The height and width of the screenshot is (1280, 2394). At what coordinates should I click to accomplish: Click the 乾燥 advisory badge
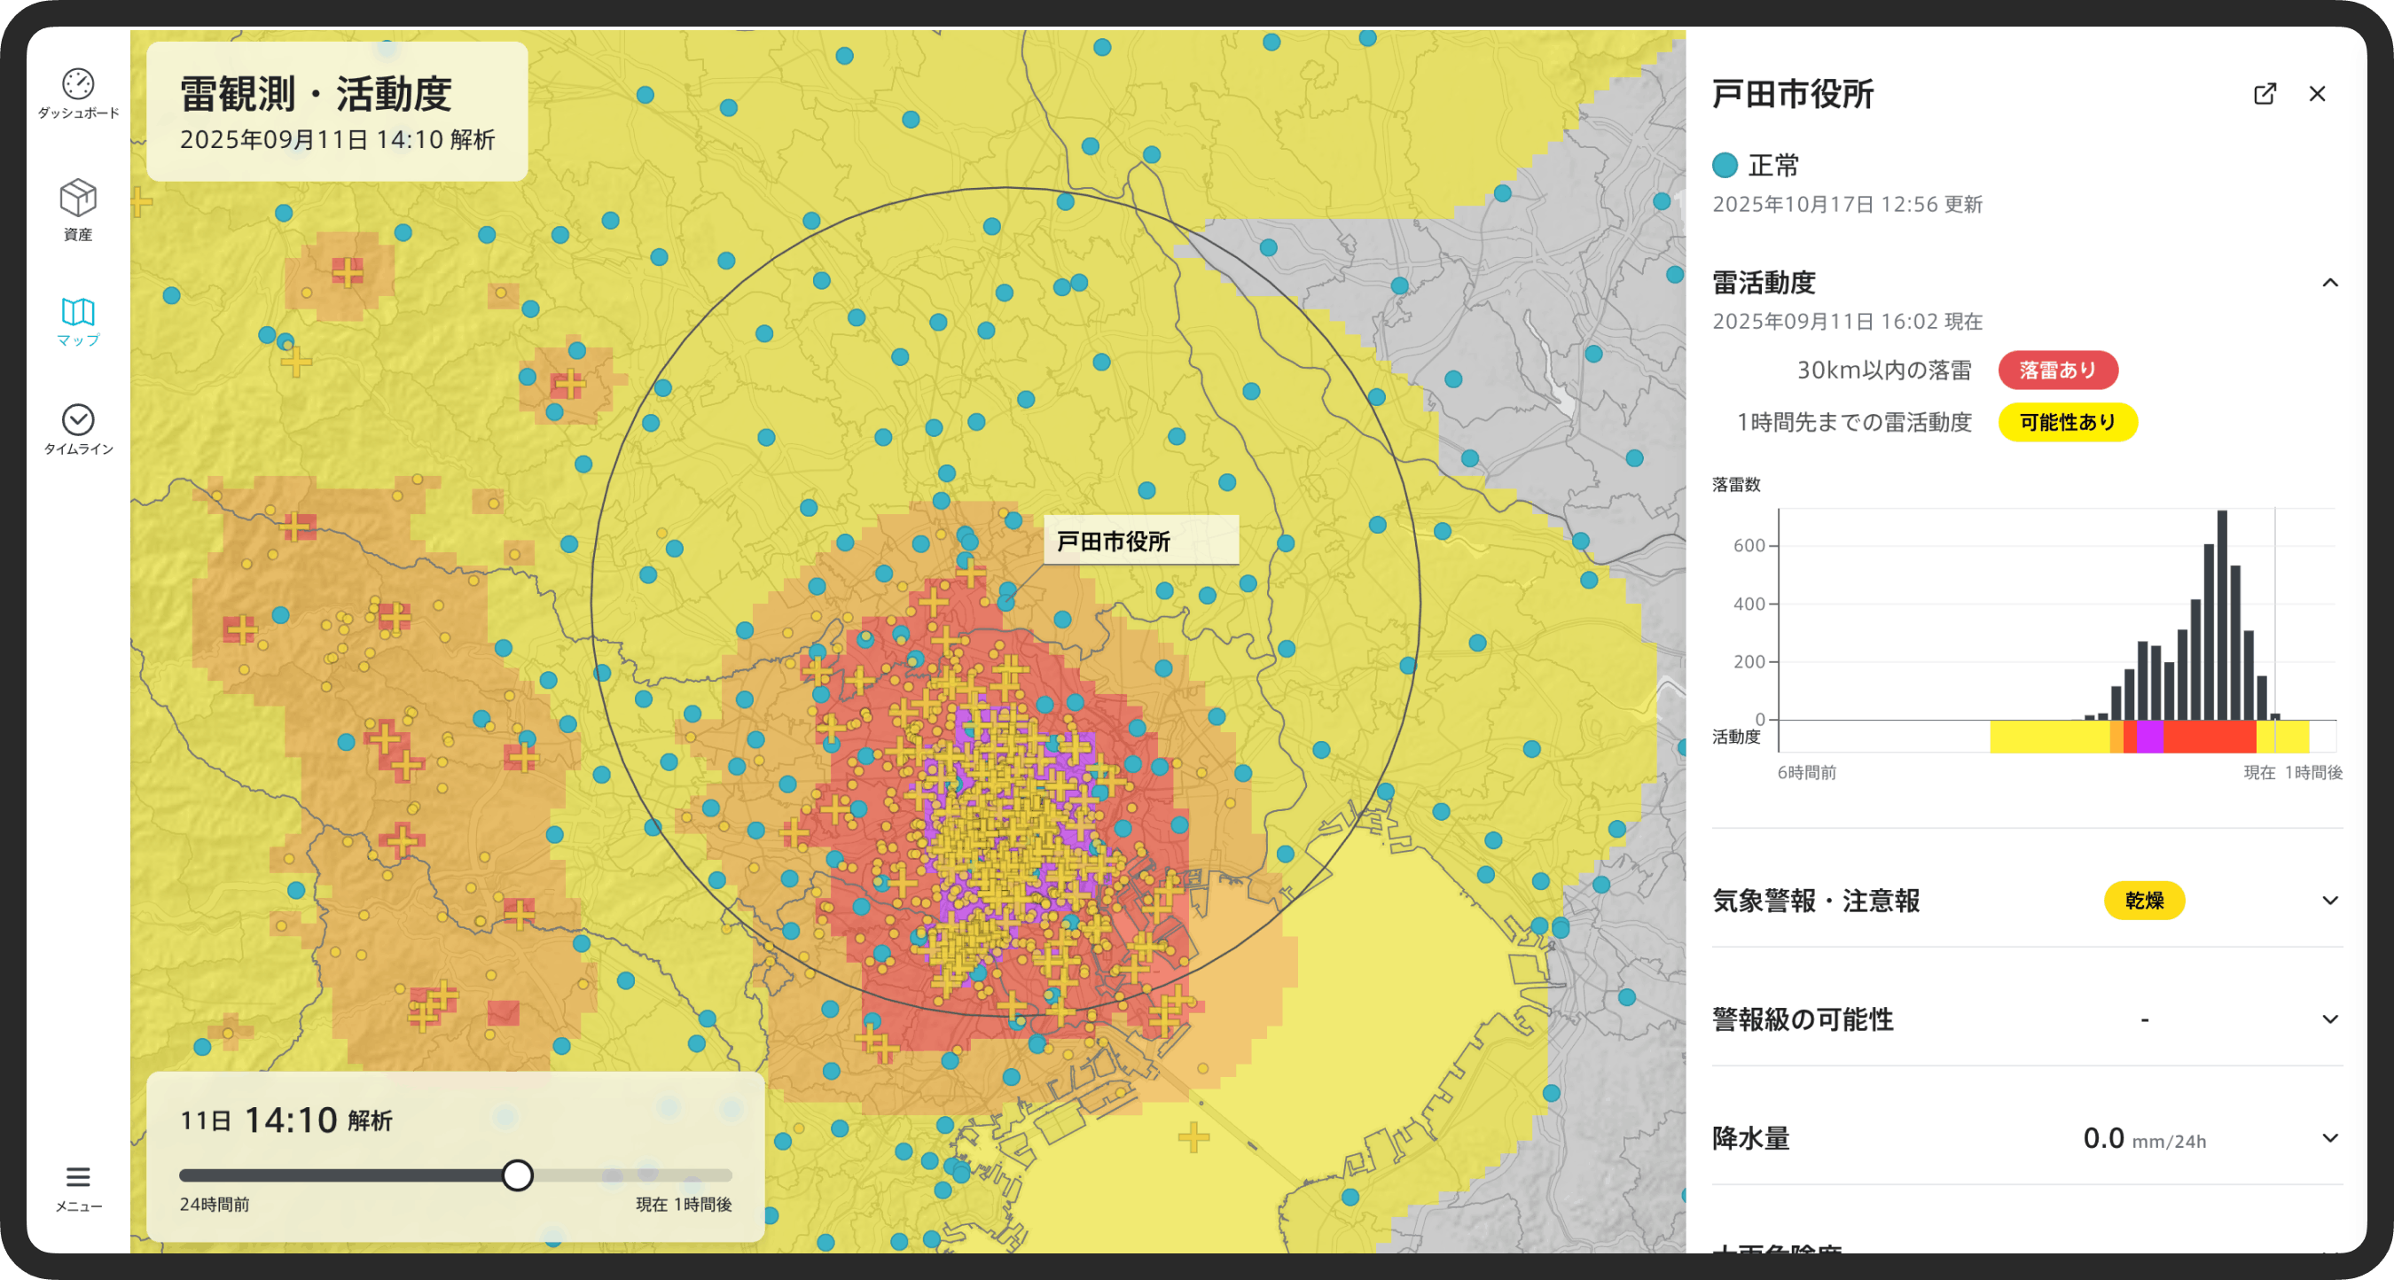click(2143, 901)
